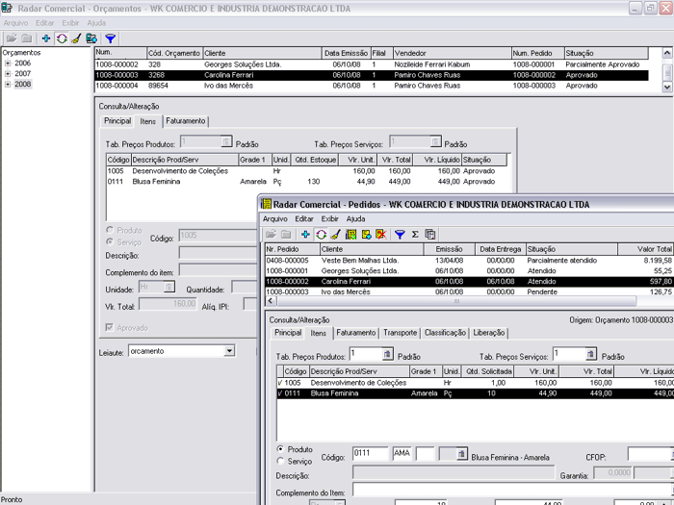This screenshot has width=674, height=505.
Task: Click the blue plus add icon in Pedidos toolbar
Action: 306,235
